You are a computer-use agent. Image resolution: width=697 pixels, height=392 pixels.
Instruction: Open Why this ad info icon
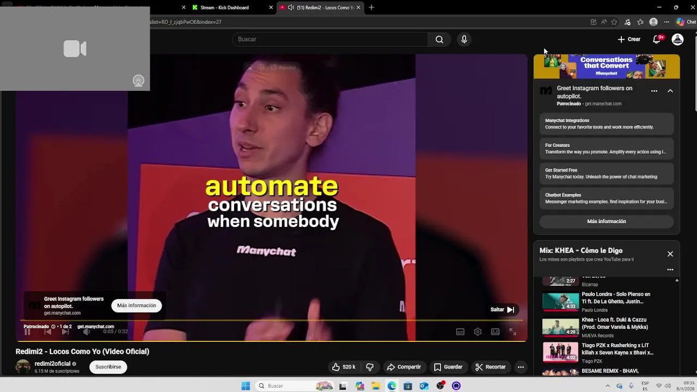click(x=53, y=327)
